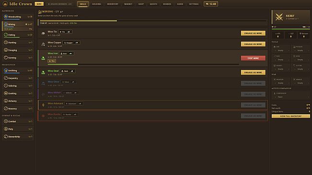Viewport: 312px width, 175px height.
Task: Click Stop Mine button for iron
Action: tap(253, 58)
